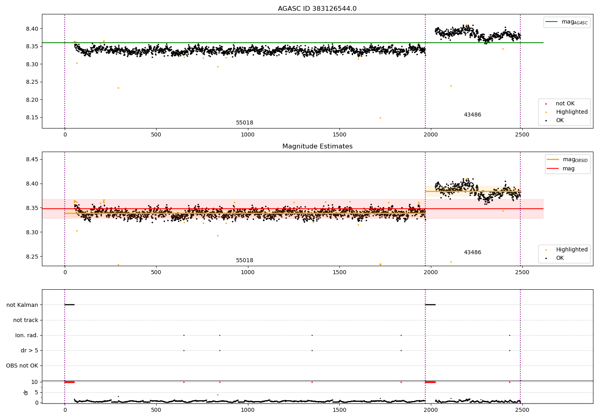599x419 pixels.
Task: Click the '8.15' tick in the AGASC ID plot
Action: 32,117
